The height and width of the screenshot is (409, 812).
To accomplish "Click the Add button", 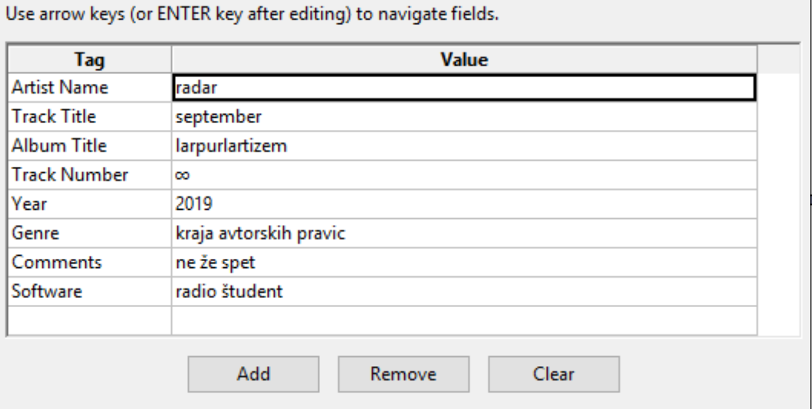I will point(253,374).
